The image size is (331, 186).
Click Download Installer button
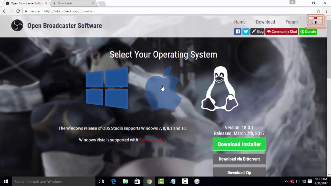(x=239, y=144)
